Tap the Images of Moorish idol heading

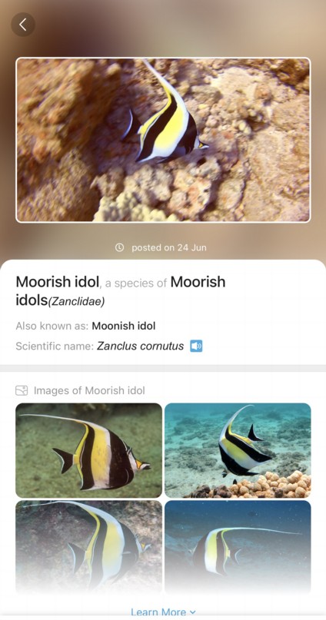pos(89,390)
